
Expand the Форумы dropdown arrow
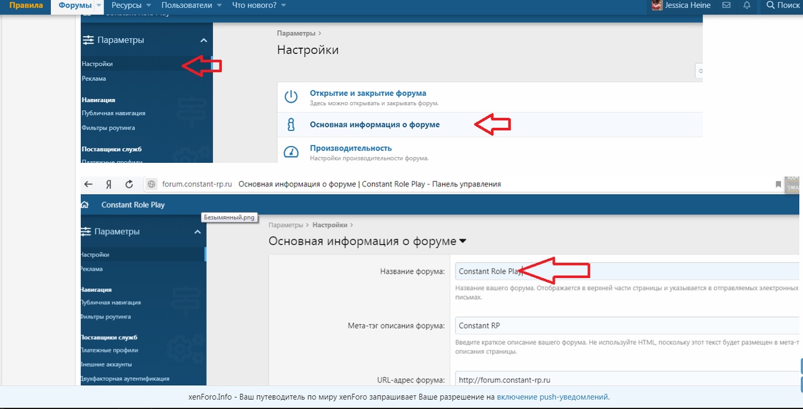tap(100, 6)
